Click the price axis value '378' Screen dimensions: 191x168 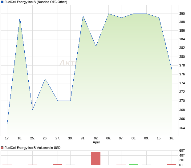[182, 66]
